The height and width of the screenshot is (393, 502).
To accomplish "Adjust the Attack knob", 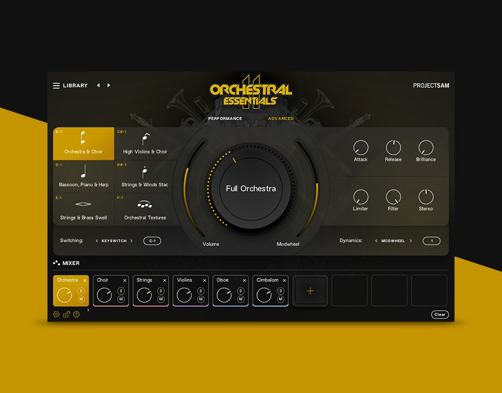I will [361, 148].
